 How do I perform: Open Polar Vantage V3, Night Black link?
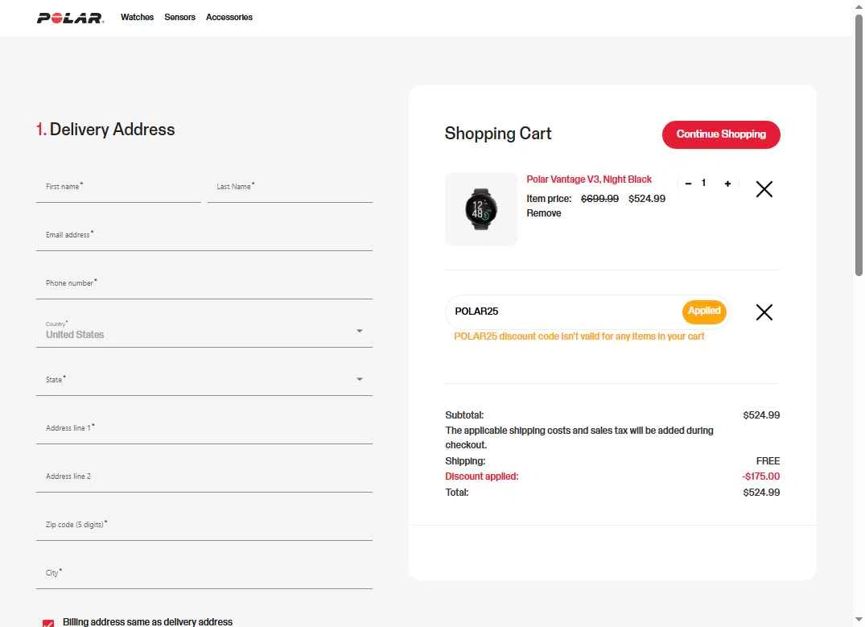point(589,179)
